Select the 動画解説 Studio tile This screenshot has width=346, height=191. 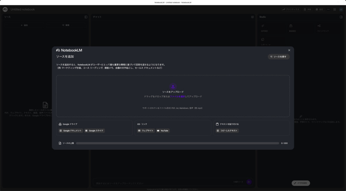point(301,28)
